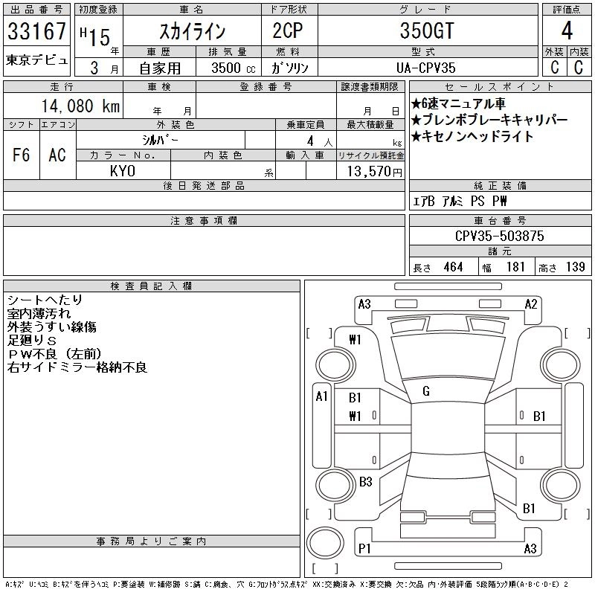Screen dimensions: 595x595
Task: Select the 注意事項欄 section header
Action: (204, 220)
